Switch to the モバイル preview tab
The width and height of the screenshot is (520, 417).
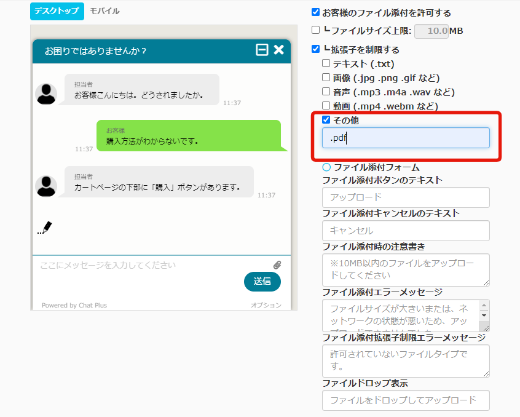pos(104,11)
